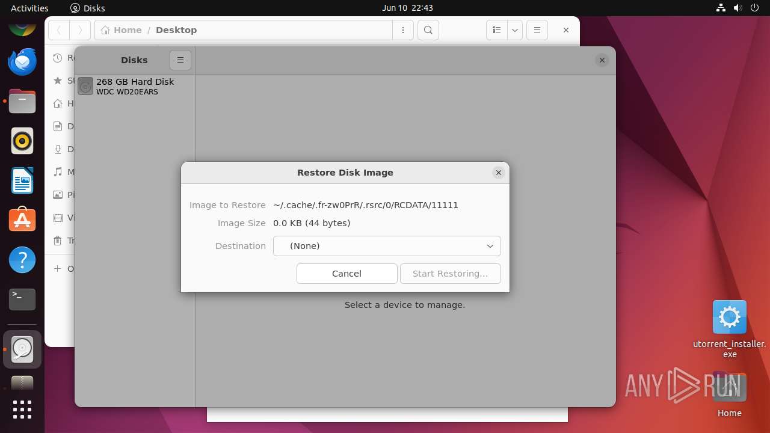The image size is (770, 433).
Task: Open the Files window main menu
Action: click(537, 30)
